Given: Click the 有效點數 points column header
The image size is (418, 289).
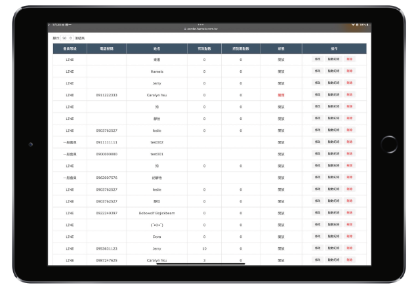Looking at the screenshot, I should 204,48.
